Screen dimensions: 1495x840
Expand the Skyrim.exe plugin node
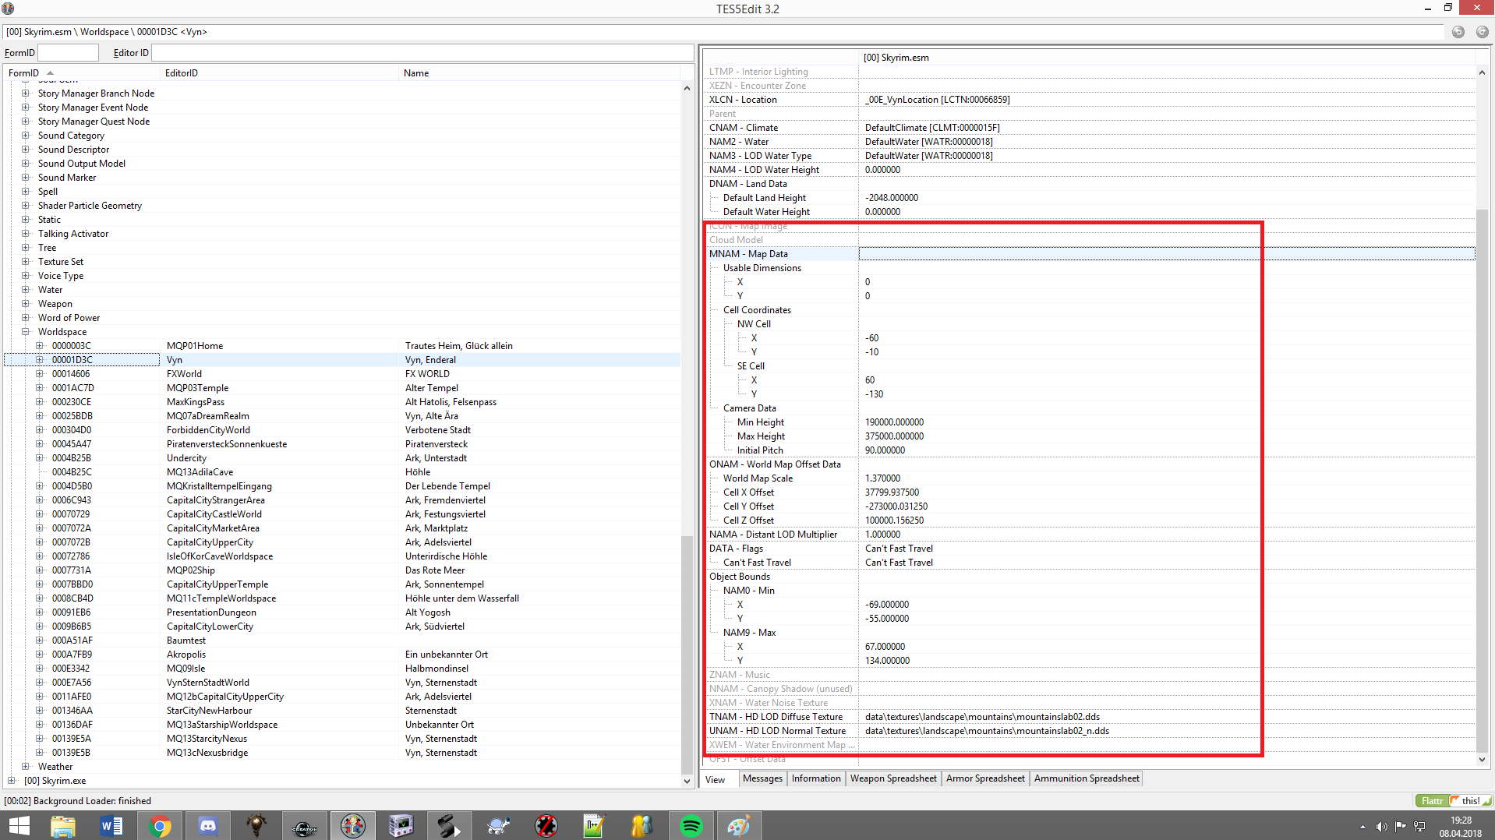pyautogui.click(x=11, y=781)
